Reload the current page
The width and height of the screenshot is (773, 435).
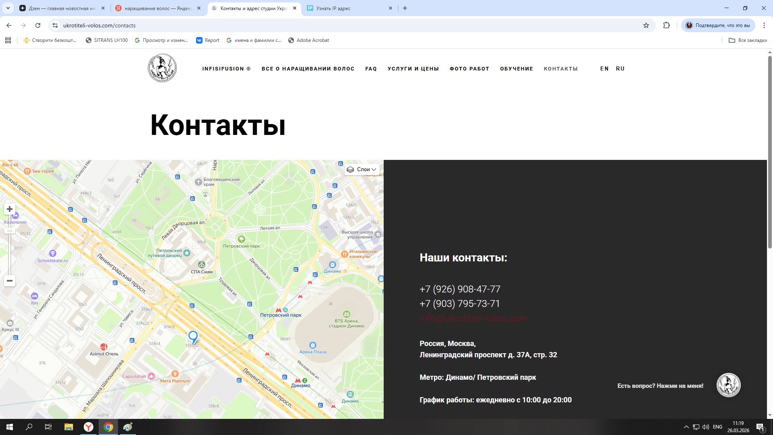click(x=38, y=25)
